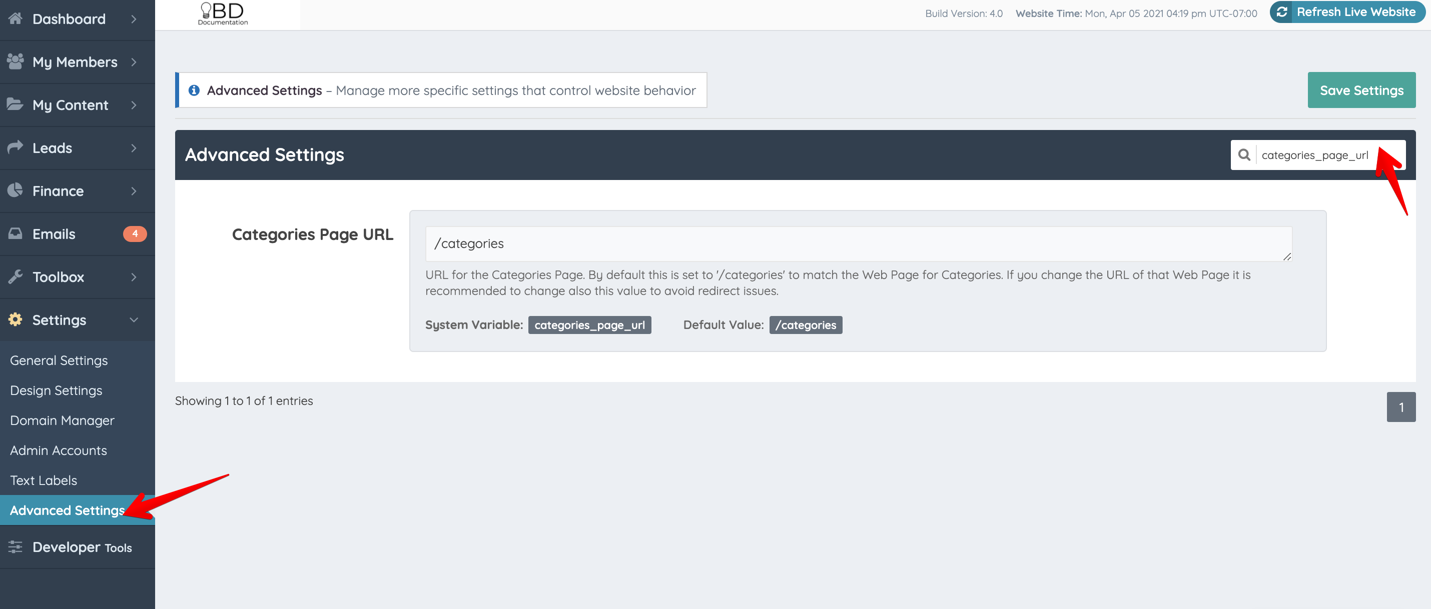This screenshot has width=1431, height=609.
Task: Expand the Finance submenu arrow
Action: [134, 190]
